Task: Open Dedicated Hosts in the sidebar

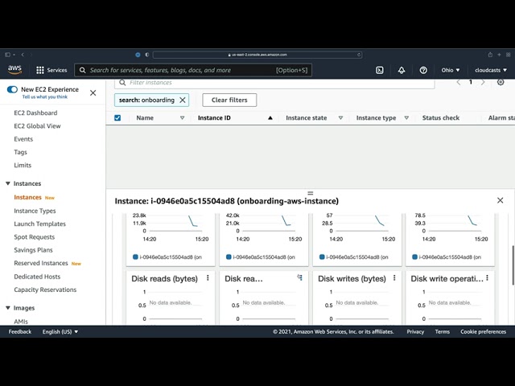Action: coord(37,277)
